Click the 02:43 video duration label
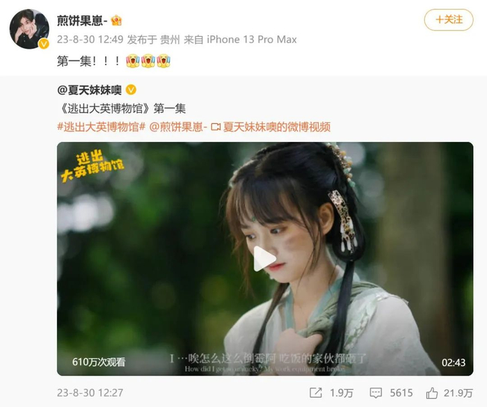This screenshot has height=407, width=487. [x=454, y=362]
